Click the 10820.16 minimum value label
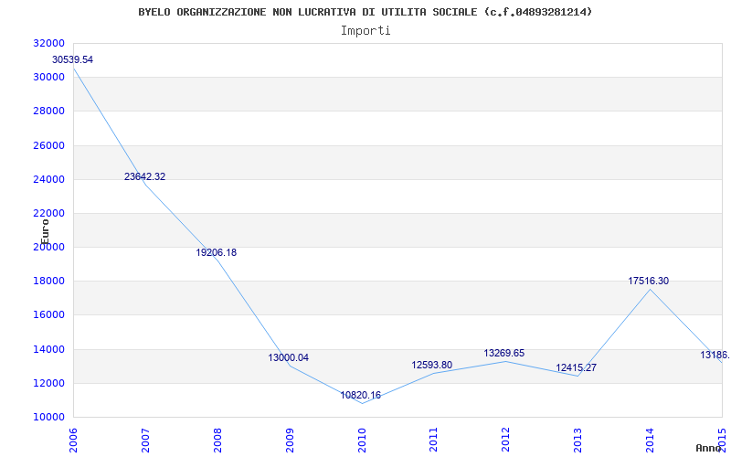This screenshot has width=731, height=457. 360,396
